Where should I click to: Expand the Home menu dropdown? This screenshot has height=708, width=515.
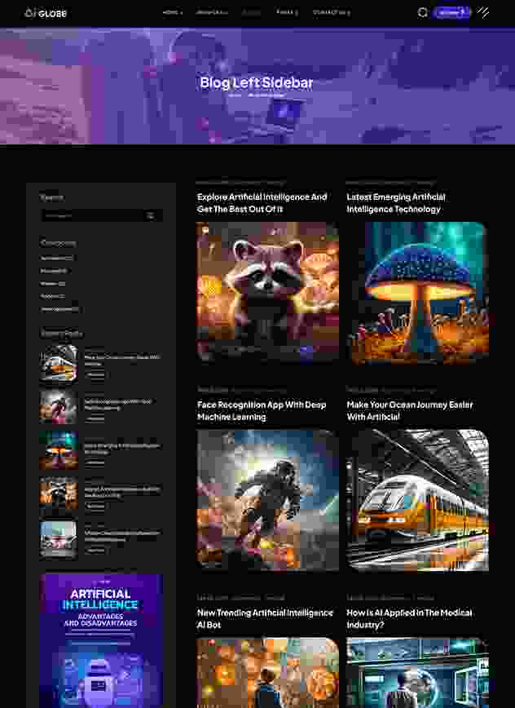pos(171,13)
